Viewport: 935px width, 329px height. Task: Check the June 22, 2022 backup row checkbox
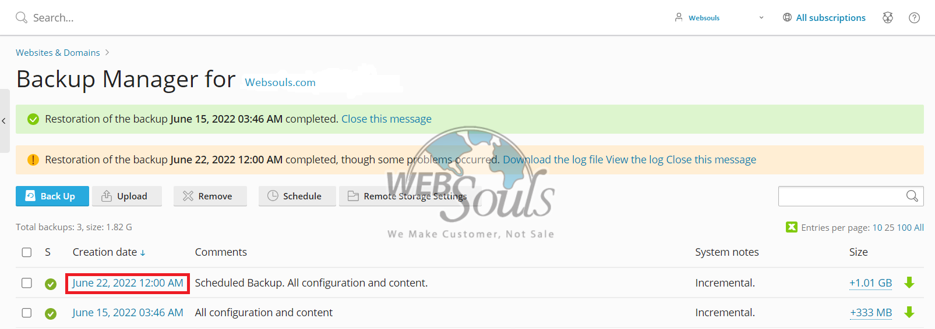coord(27,283)
